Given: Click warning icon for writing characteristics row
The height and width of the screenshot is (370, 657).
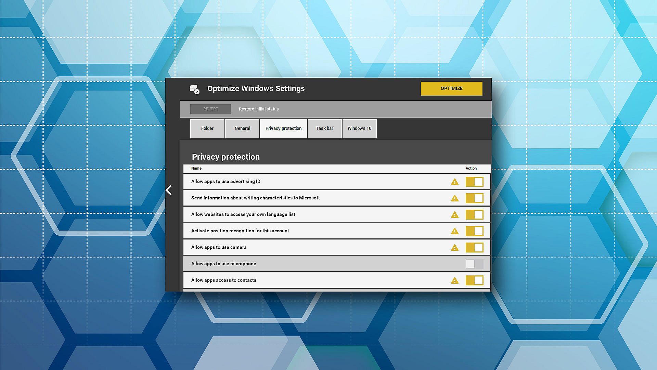Looking at the screenshot, I should 454,198.
